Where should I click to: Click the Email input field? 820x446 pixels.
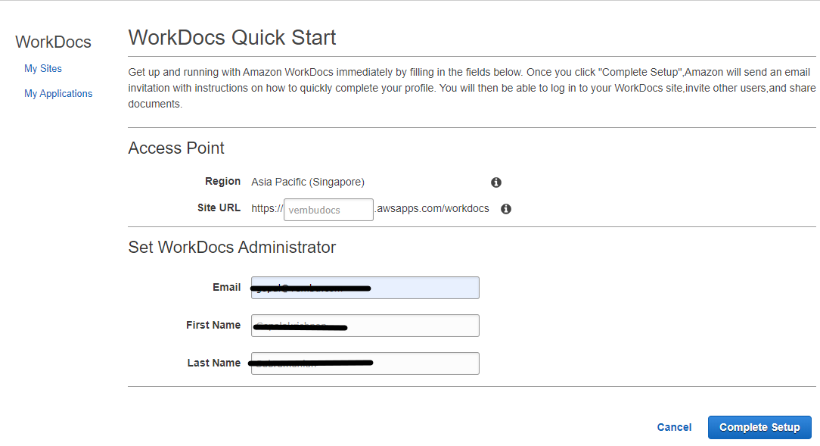365,288
